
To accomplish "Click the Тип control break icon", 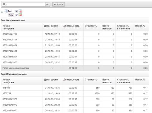I will tap(6, 11).
